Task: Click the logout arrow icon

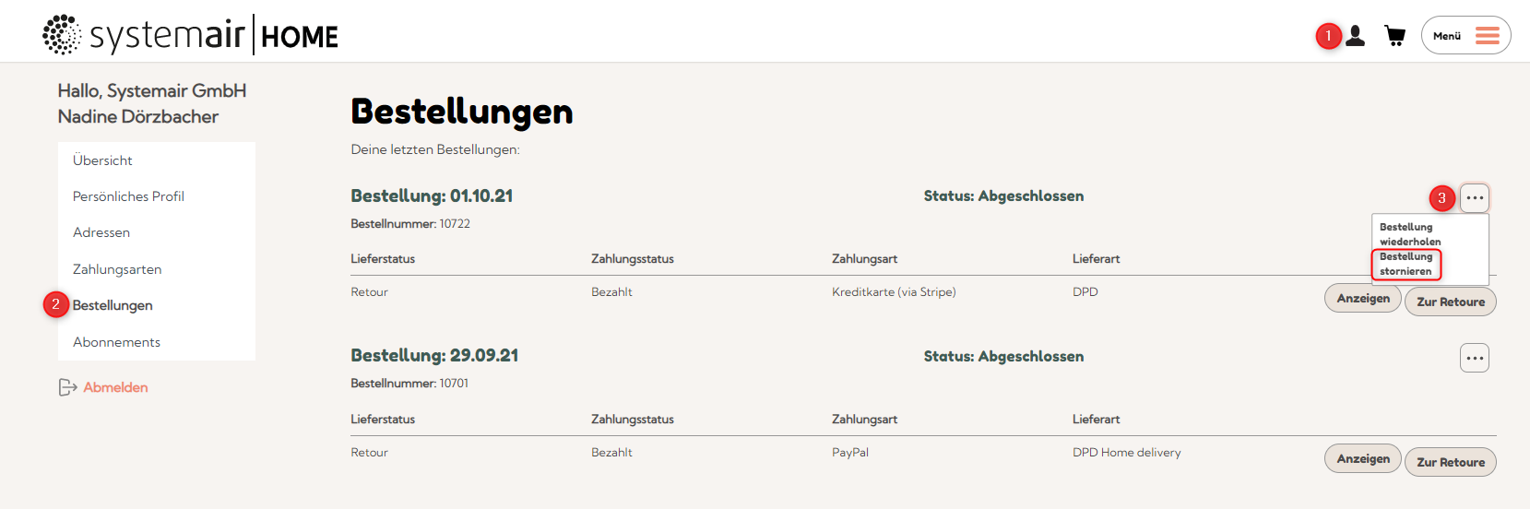Action: (x=67, y=387)
